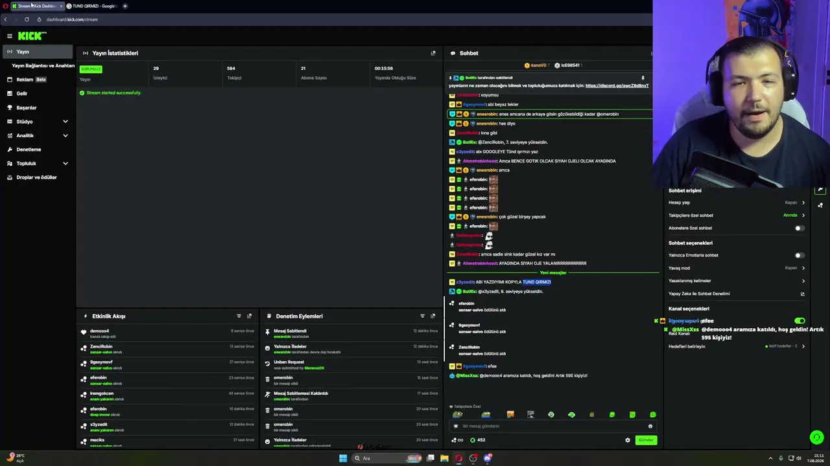Image resolution: width=830 pixels, height=466 pixels.
Task: Open Yapay Zeka ile Sohbet Denetimi
Action: [737, 294]
